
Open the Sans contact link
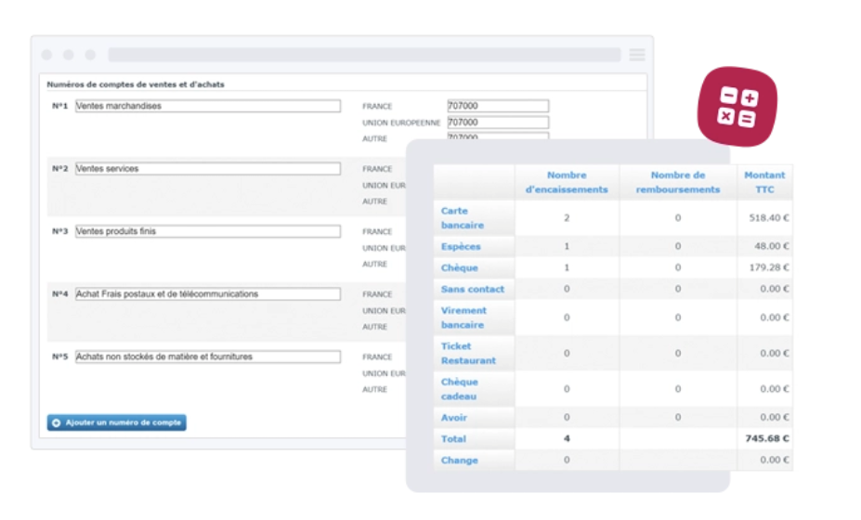pyautogui.click(x=472, y=289)
